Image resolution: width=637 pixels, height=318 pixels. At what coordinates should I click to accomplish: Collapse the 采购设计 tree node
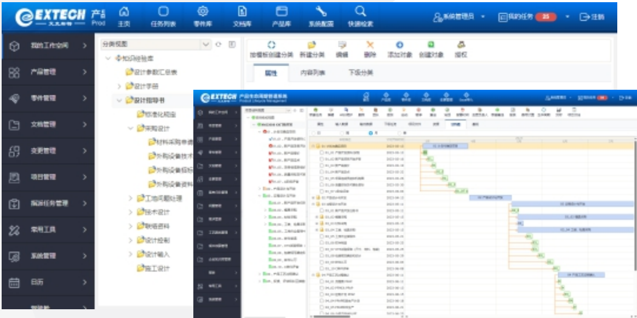tap(130, 128)
